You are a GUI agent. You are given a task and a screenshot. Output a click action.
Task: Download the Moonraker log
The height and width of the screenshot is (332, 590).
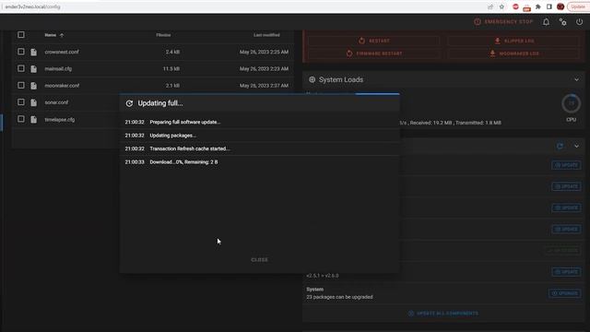pyautogui.click(x=514, y=53)
